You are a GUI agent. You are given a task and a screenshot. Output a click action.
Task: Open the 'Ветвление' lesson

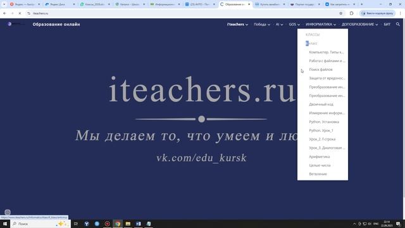(x=318, y=174)
